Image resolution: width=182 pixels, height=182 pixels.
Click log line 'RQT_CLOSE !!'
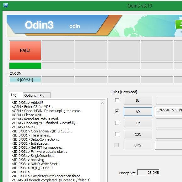click(x=32, y=168)
